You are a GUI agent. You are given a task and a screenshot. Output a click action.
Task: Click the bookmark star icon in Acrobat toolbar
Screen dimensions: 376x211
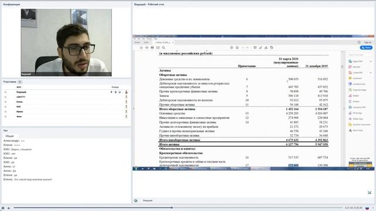pos(141,47)
